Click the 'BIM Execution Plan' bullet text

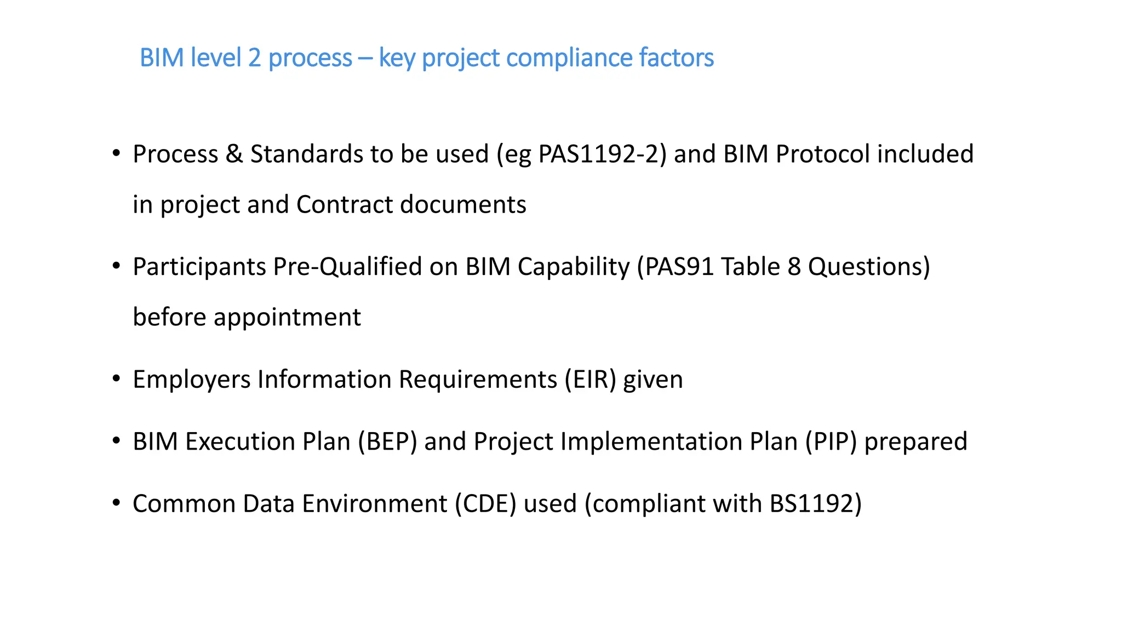point(242,441)
